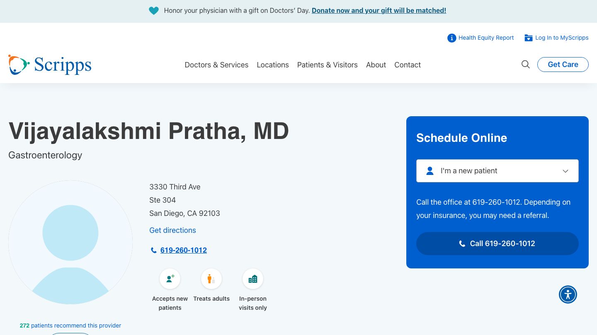Click the chevron arrow on the patient selector
The width and height of the screenshot is (597, 335).
[x=565, y=171]
